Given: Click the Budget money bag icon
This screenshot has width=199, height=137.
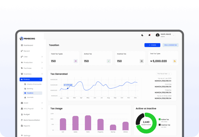Looking at the screenshot, I should pos(22,114).
